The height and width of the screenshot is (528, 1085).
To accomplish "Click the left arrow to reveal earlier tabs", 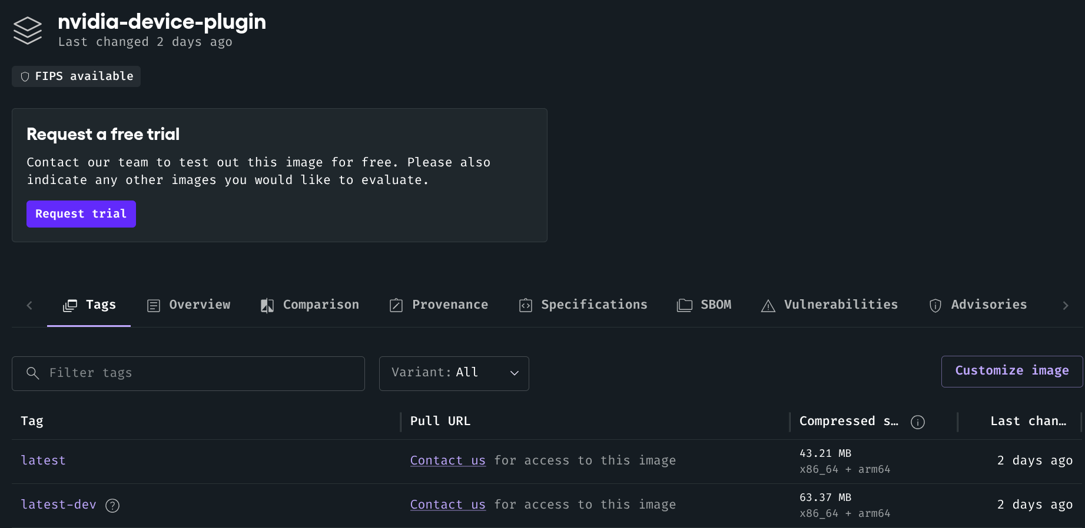I will [x=29, y=305].
